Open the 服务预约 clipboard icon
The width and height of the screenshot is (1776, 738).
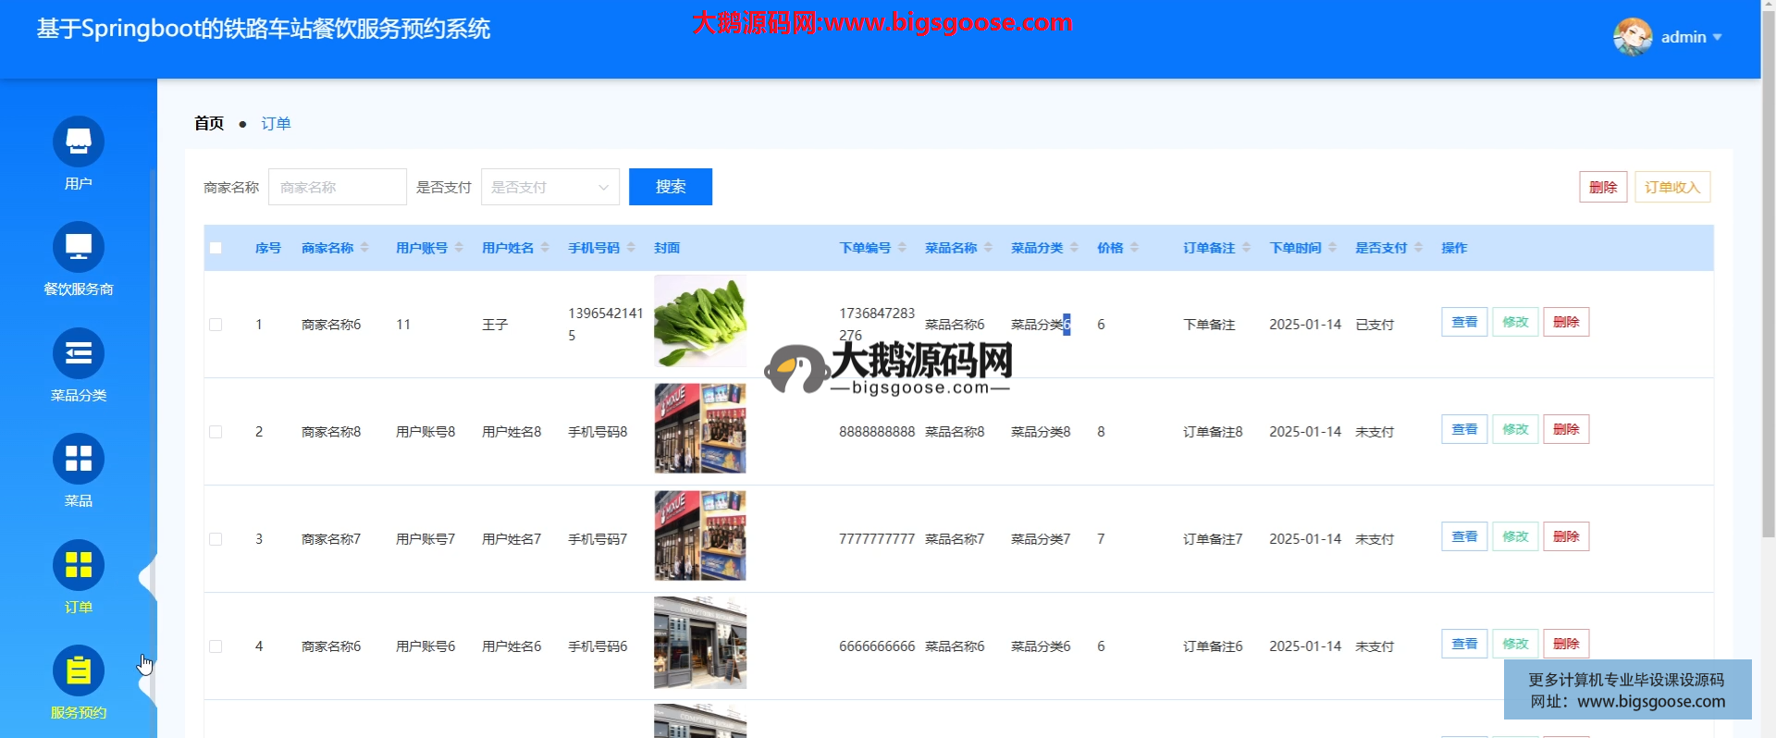coord(79,670)
